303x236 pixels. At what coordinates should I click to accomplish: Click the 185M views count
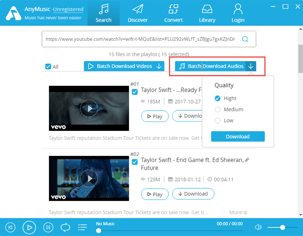(154, 101)
